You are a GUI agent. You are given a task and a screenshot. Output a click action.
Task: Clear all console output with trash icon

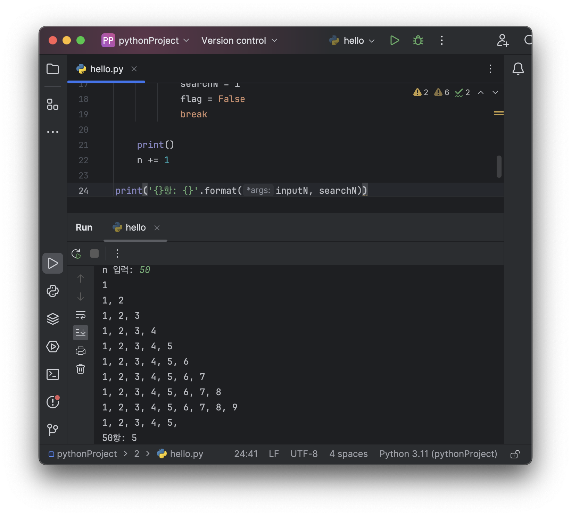[x=81, y=369]
